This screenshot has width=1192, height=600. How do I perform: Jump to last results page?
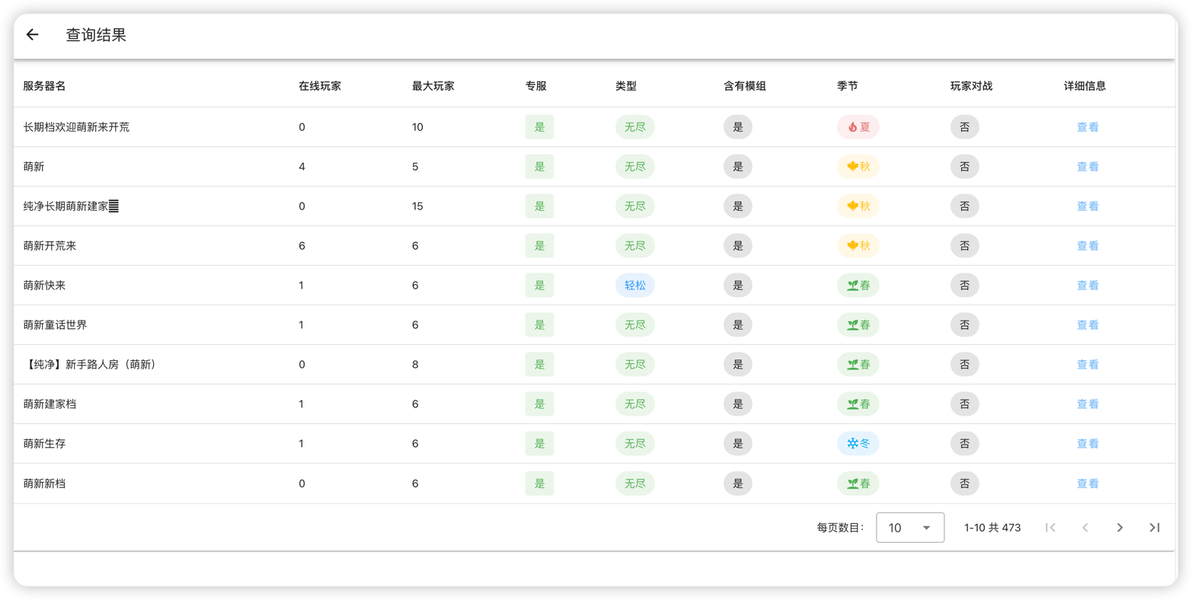[x=1155, y=528]
